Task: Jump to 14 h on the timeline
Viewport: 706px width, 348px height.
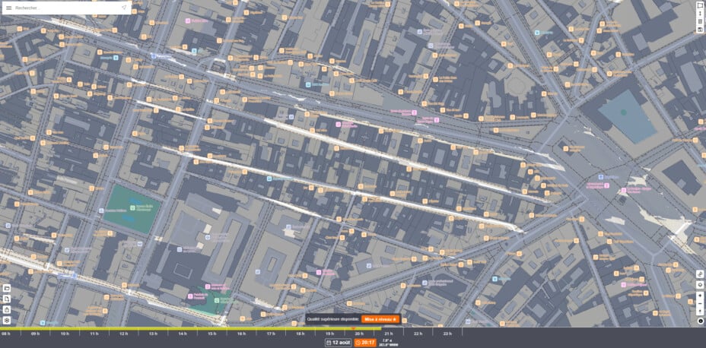Action: [183, 334]
